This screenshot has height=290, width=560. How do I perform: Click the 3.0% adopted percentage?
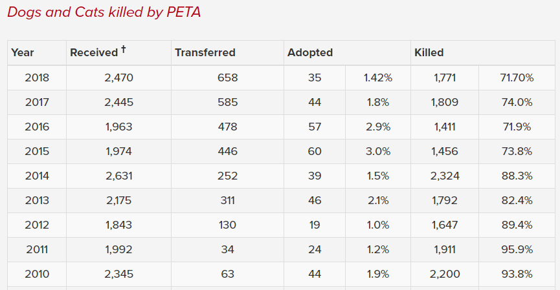(378, 151)
